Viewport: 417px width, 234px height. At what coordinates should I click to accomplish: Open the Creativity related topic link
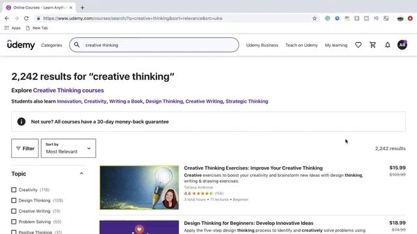pos(95,101)
